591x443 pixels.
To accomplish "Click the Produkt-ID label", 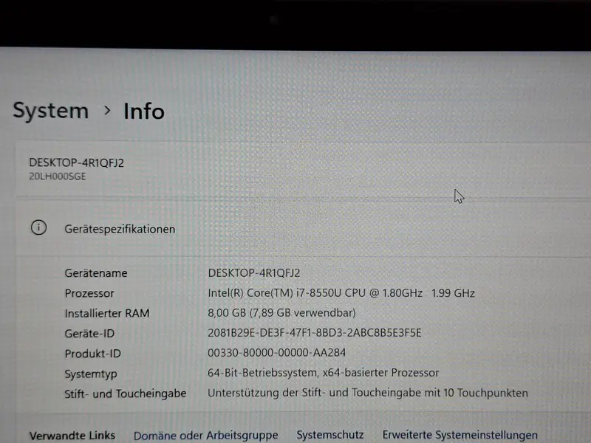I will point(93,354).
